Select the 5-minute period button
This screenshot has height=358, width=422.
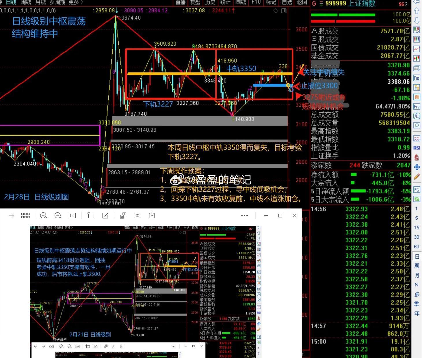(x=417, y=218)
